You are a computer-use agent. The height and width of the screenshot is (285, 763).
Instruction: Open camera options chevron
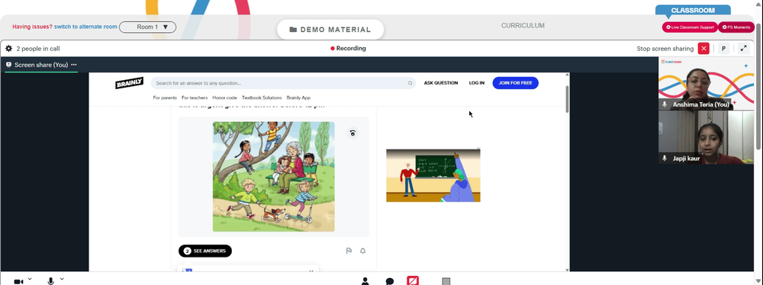[30, 279]
